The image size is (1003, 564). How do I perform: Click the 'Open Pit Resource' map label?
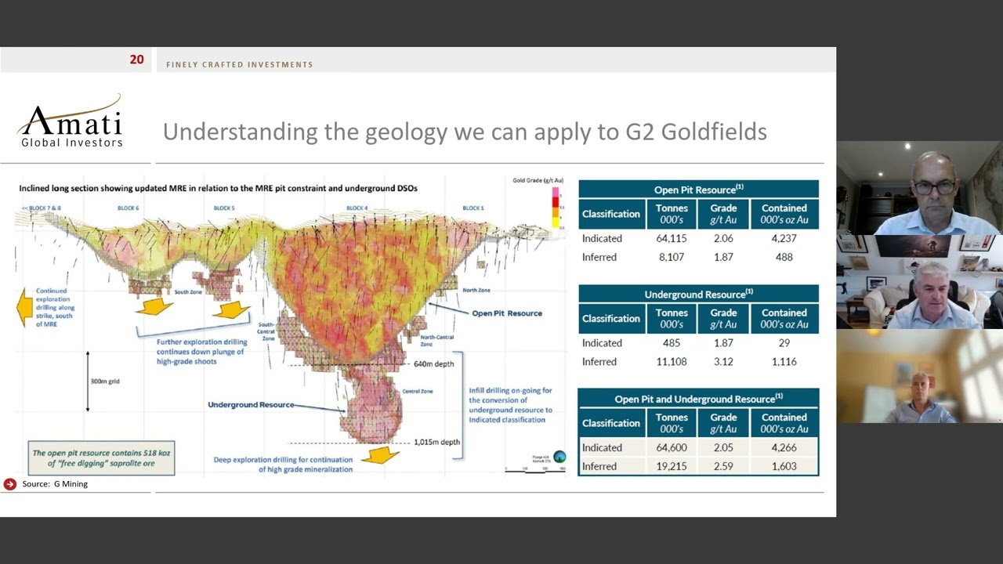tap(507, 313)
